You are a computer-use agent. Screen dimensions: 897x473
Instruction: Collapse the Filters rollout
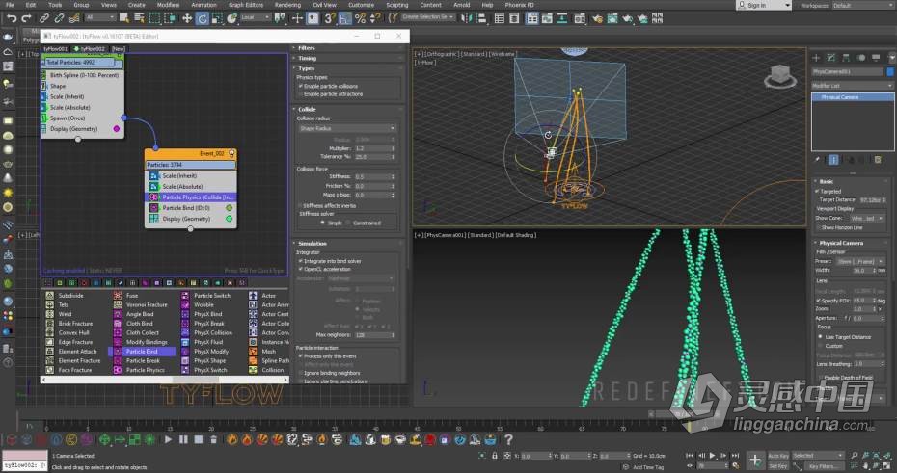coord(307,48)
